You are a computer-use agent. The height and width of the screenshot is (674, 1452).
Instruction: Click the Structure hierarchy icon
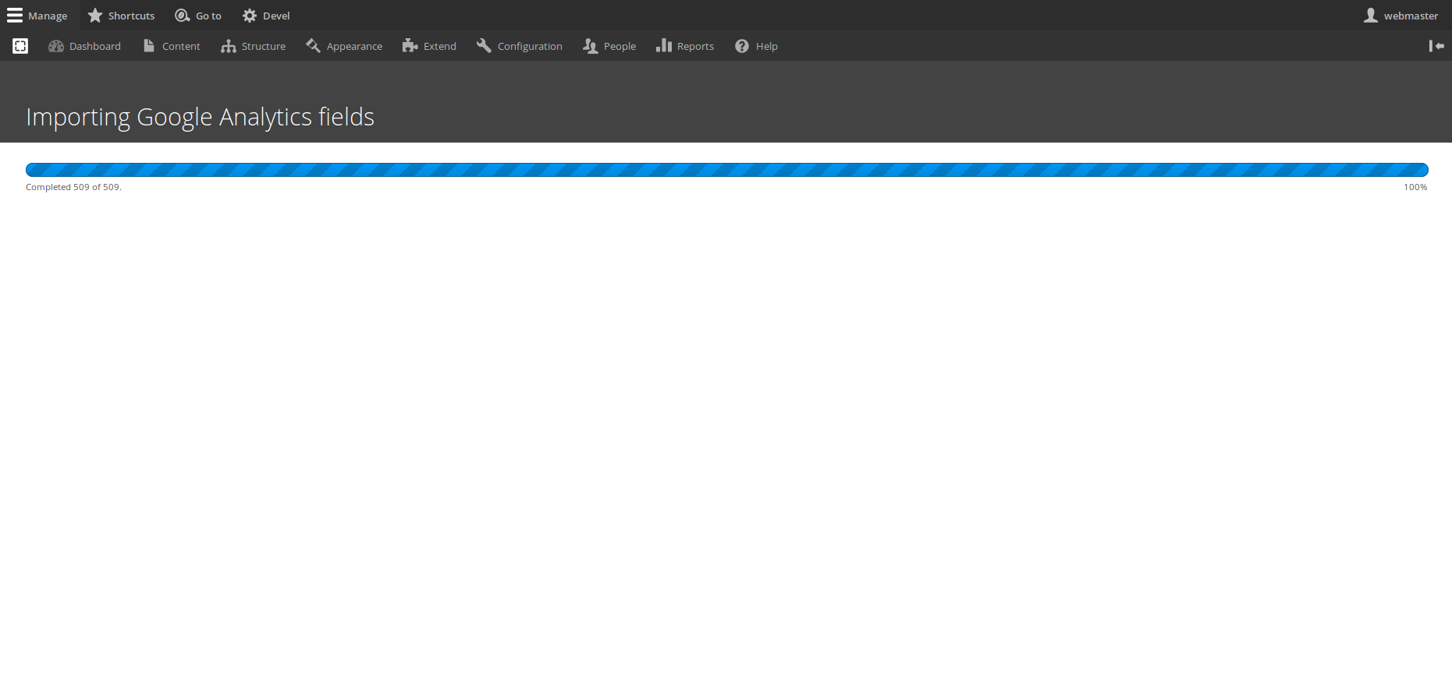[229, 46]
